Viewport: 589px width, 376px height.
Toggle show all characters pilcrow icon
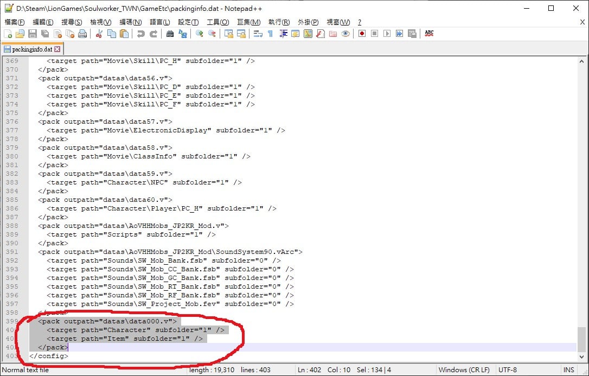pos(270,34)
